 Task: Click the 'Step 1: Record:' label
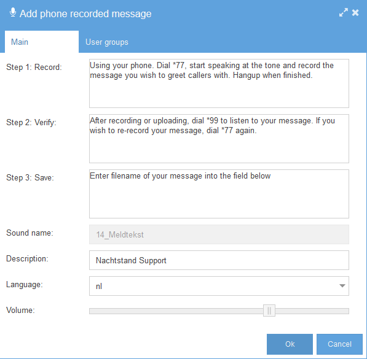pyautogui.click(x=34, y=68)
